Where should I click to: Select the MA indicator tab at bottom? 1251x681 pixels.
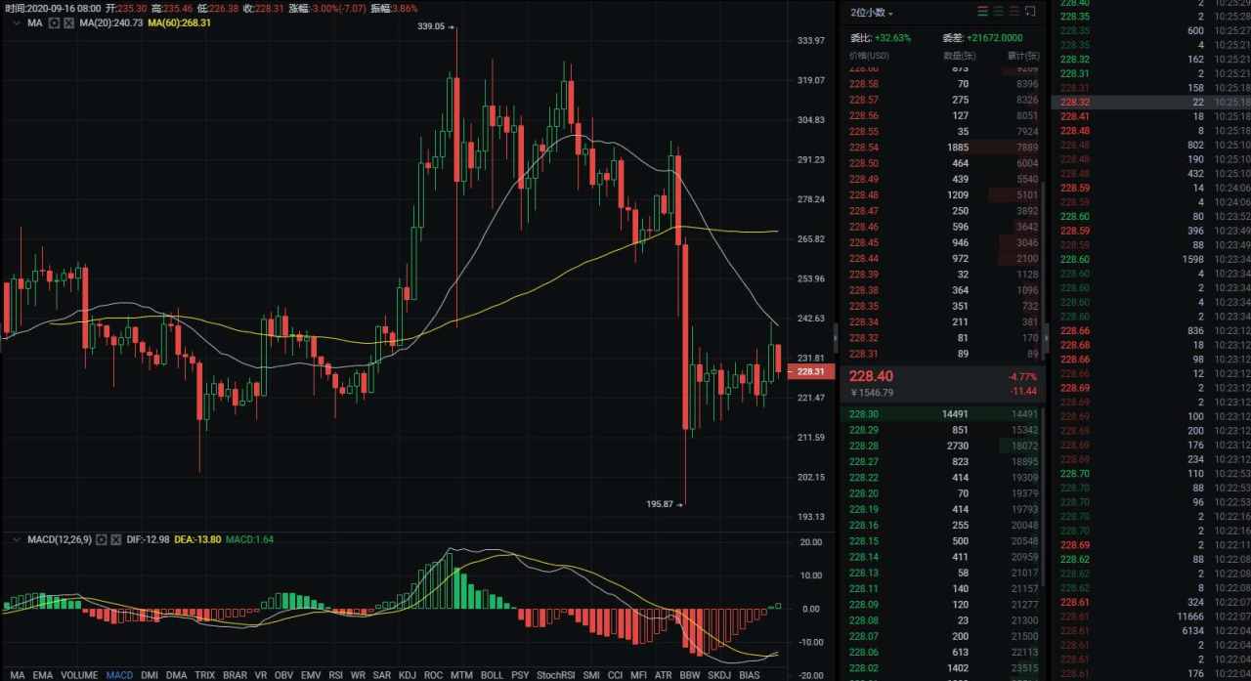(17, 675)
